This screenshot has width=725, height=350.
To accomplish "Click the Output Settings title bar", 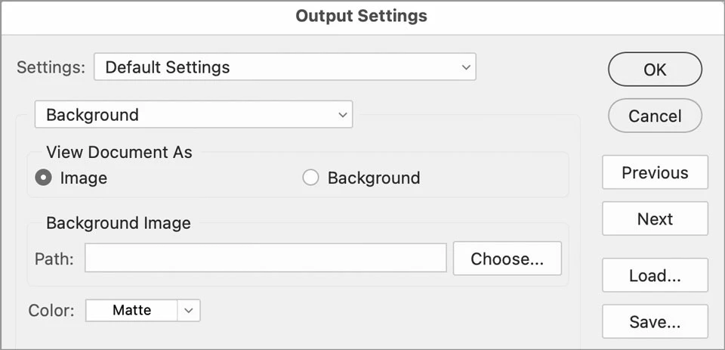I will 362,16.
